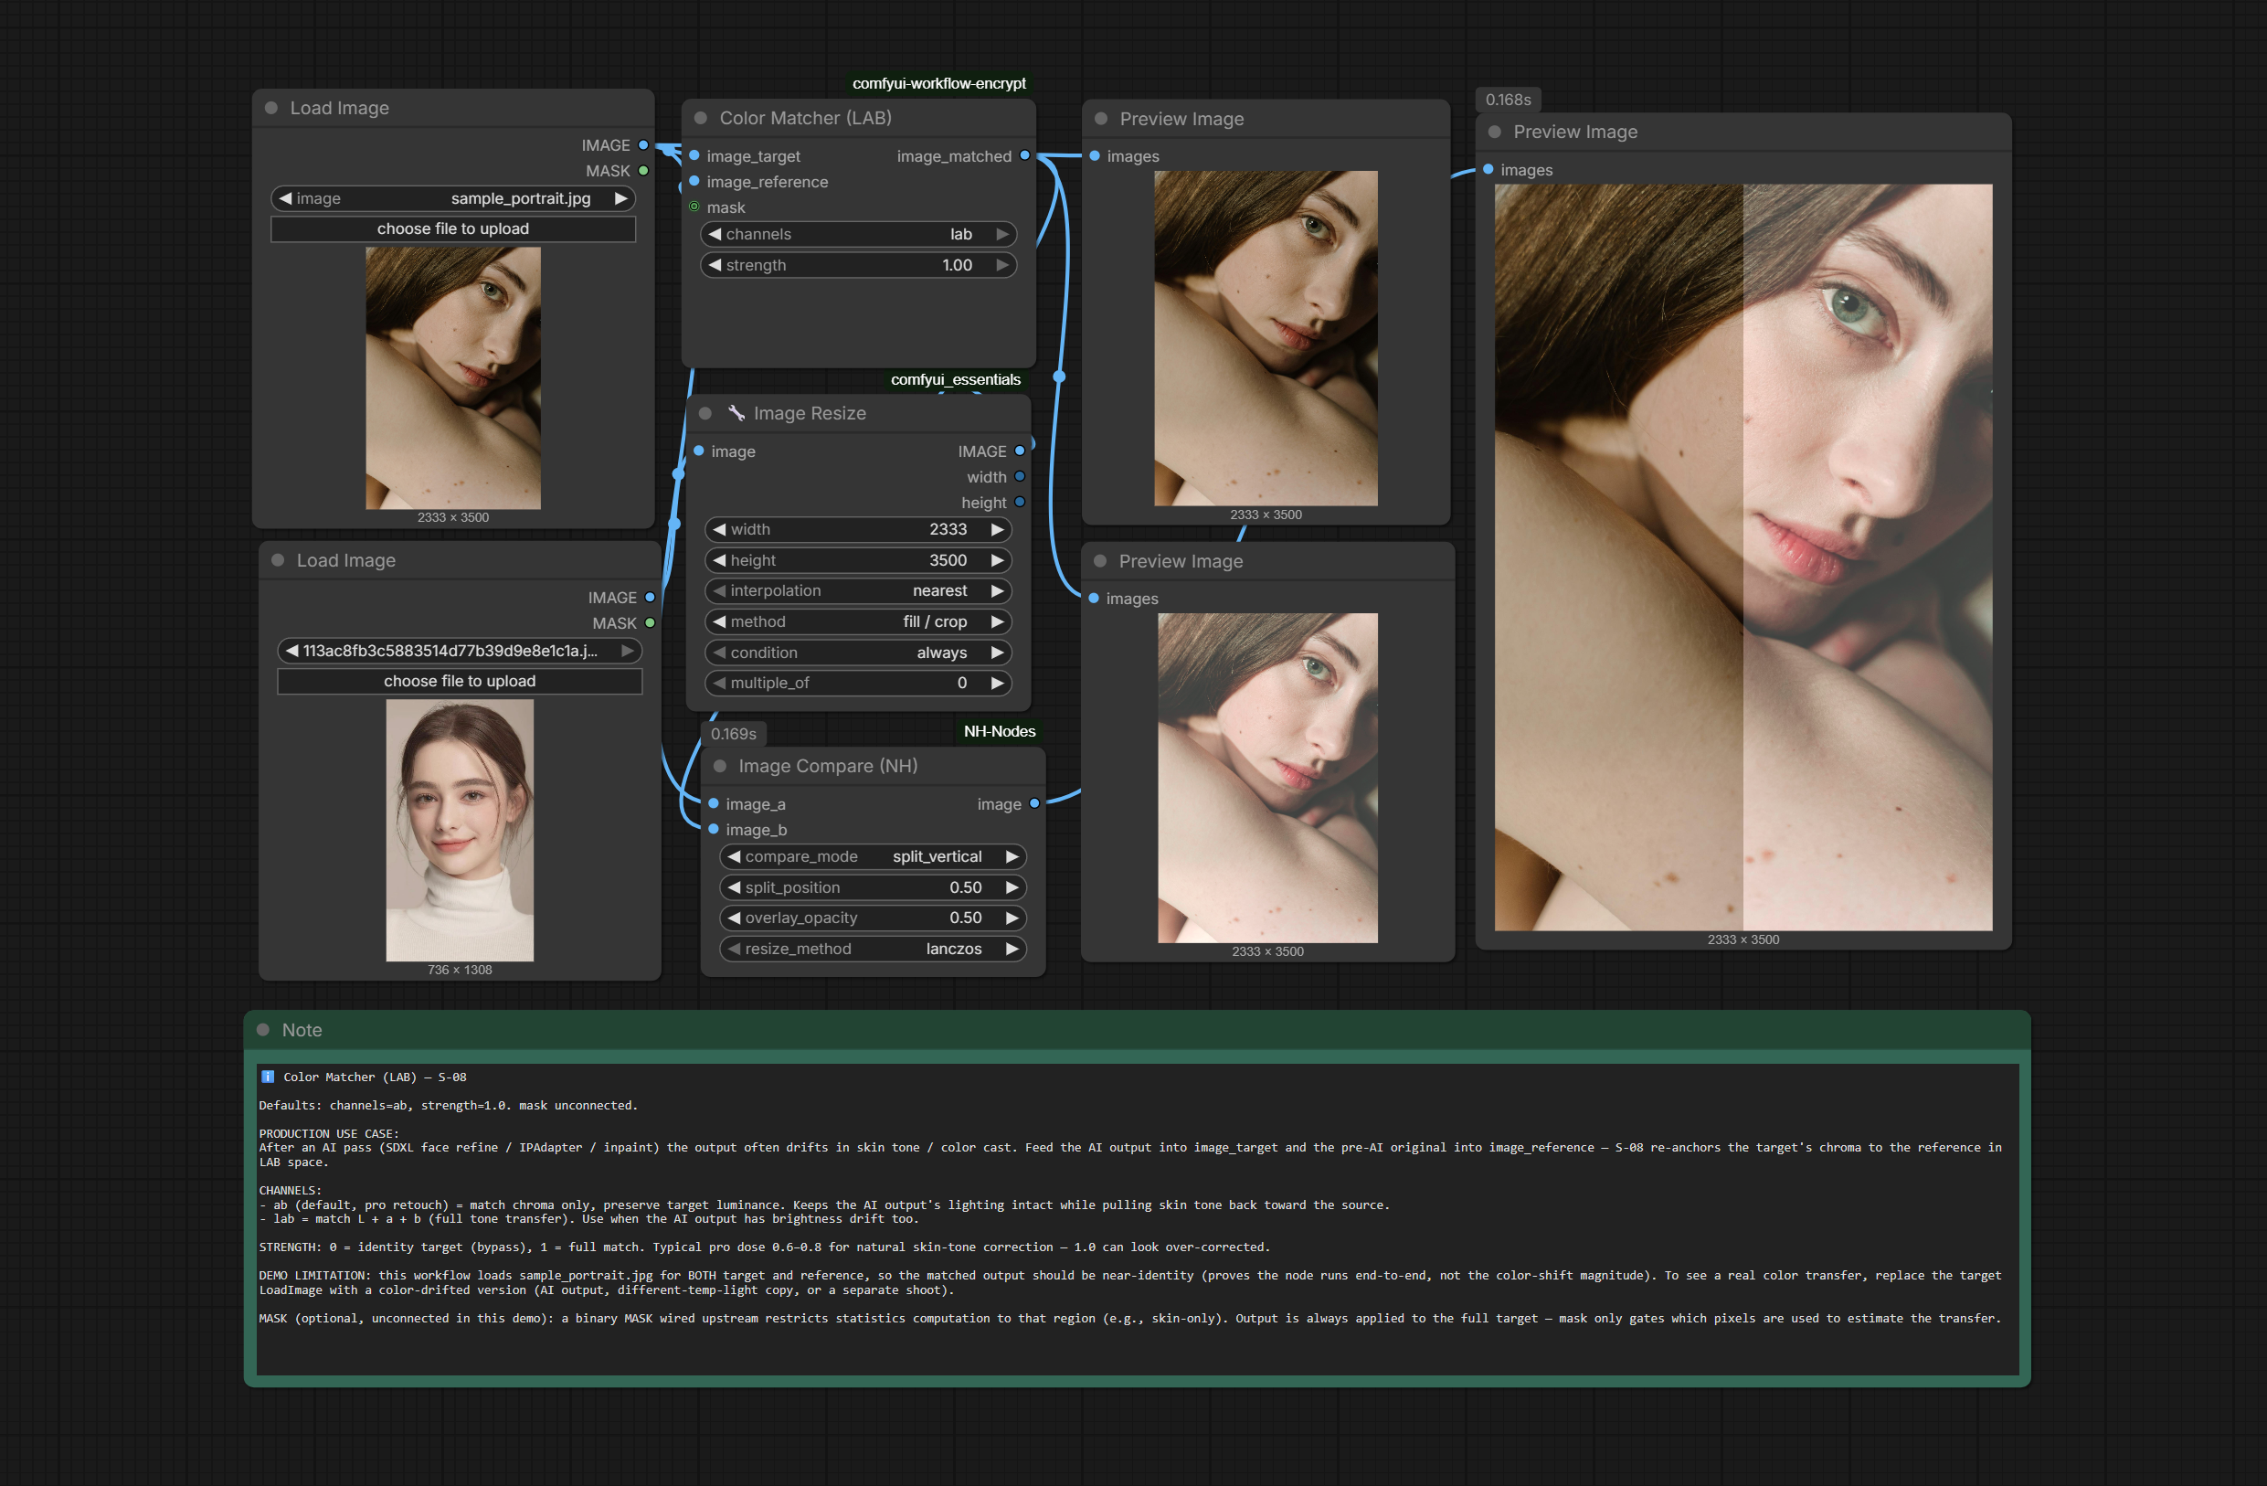This screenshot has height=1486, width=2267.
Task: Click images input socket on large split Preview Image
Action: [1488, 168]
